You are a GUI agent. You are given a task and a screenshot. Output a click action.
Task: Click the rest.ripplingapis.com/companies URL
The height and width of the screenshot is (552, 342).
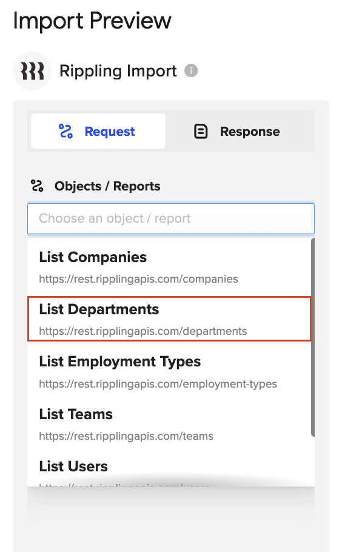click(138, 279)
